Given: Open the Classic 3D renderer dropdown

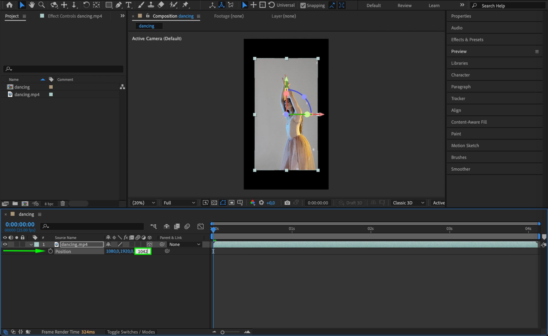Looking at the screenshot, I should point(408,203).
